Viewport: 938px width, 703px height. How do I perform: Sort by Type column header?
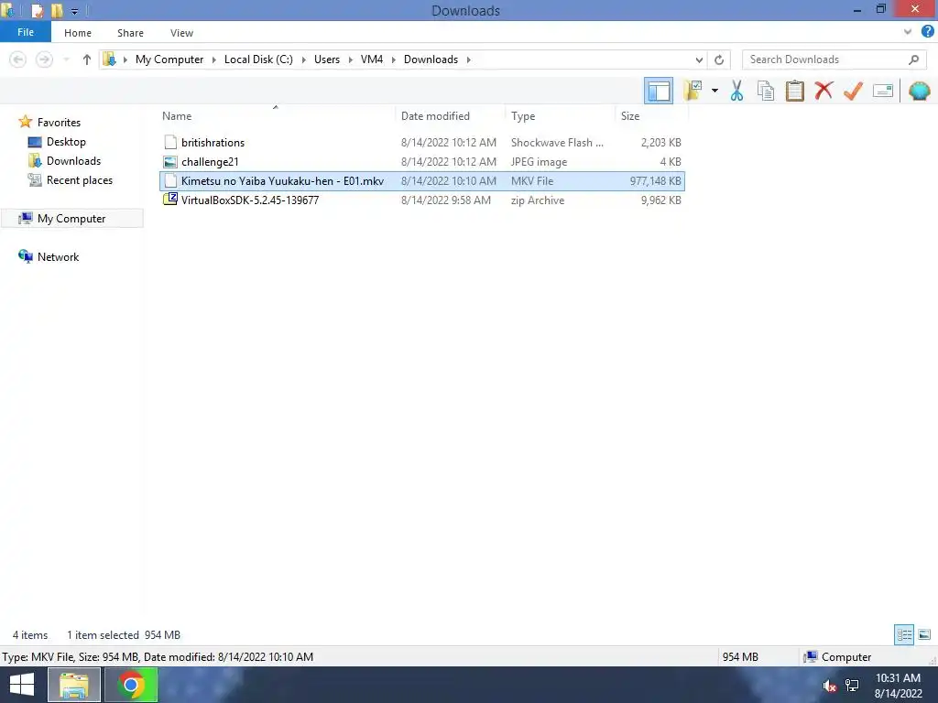(523, 116)
